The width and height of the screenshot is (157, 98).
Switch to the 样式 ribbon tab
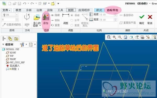tap(99, 10)
